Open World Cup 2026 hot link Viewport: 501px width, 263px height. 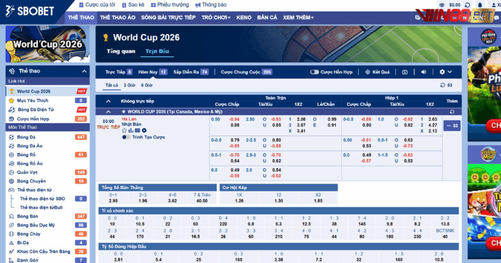[x=47, y=91]
